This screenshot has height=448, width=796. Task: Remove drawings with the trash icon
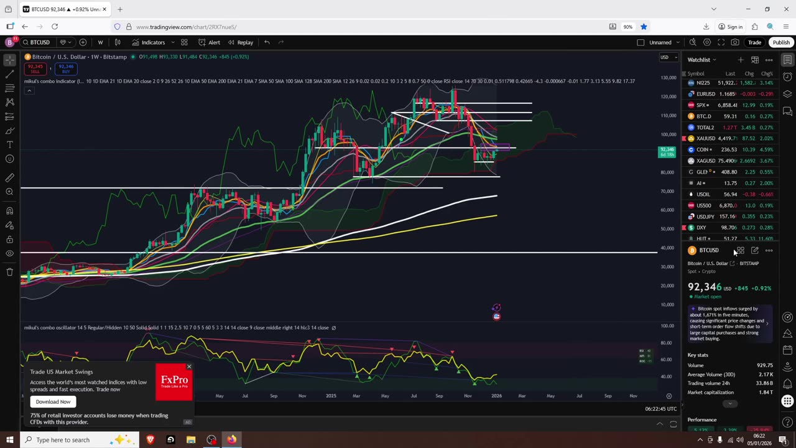tap(9, 272)
